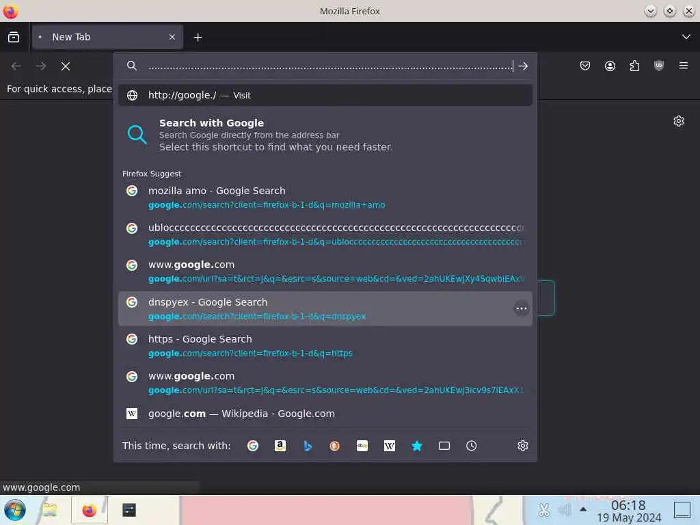Image resolution: width=700 pixels, height=525 pixels.
Task: Click the address bar Go arrow
Action: [523, 66]
